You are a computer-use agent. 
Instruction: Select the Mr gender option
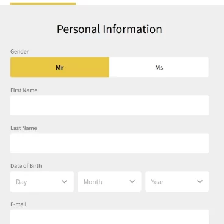pos(60,67)
